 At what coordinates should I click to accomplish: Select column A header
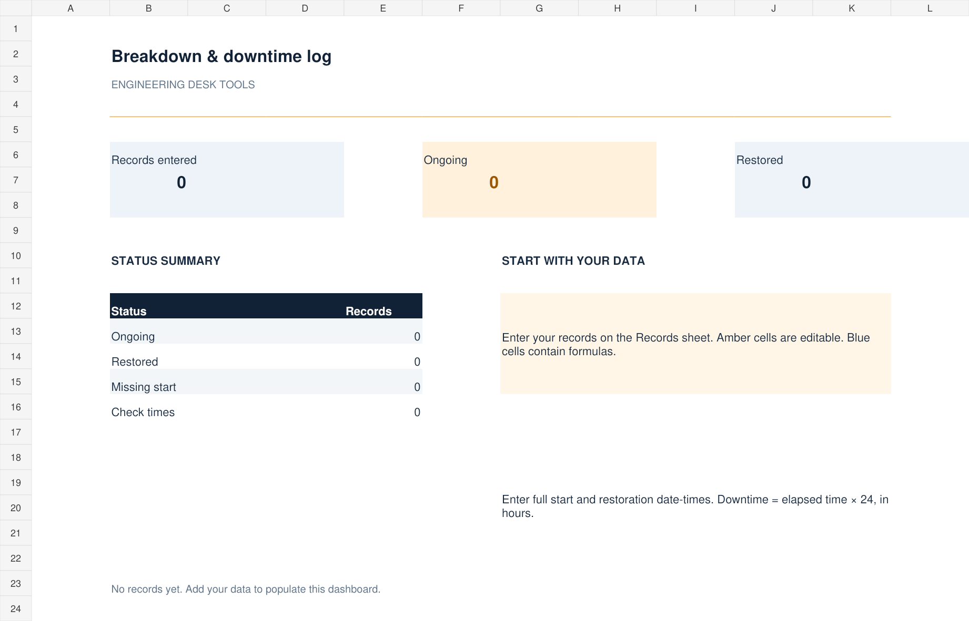coord(70,8)
